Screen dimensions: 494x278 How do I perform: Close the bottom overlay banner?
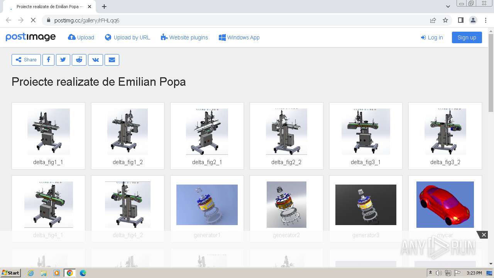tap(484, 235)
